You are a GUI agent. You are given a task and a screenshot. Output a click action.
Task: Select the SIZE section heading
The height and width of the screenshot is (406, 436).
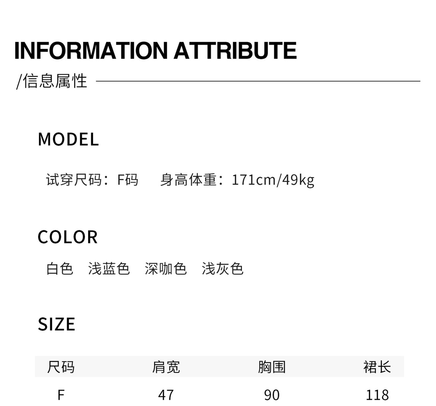(x=57, y=324)
